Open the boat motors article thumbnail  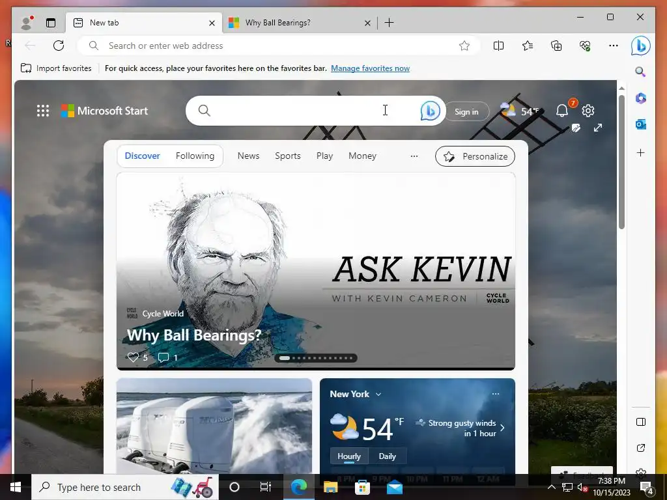tap(214, 426)
